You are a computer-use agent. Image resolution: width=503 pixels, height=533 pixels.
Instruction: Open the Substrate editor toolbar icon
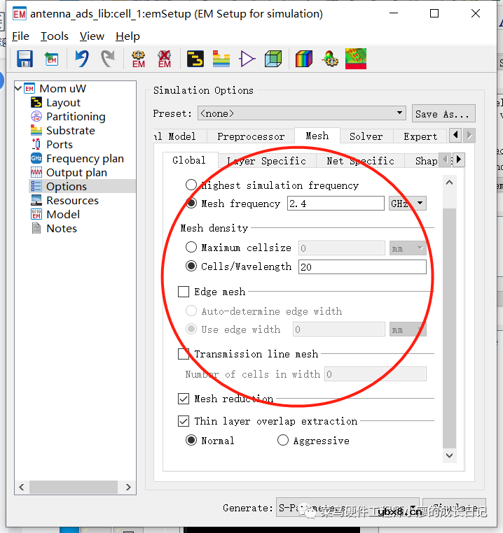pos(221,59)
